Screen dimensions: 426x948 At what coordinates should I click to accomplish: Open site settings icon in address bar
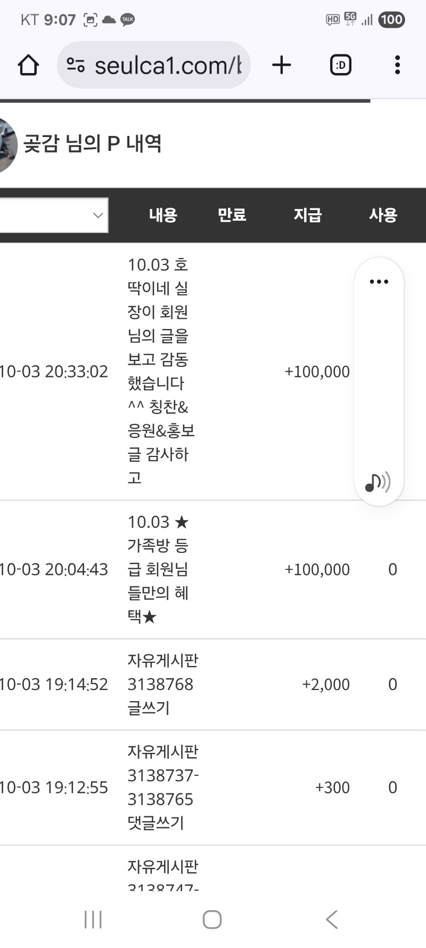(76, 66)
